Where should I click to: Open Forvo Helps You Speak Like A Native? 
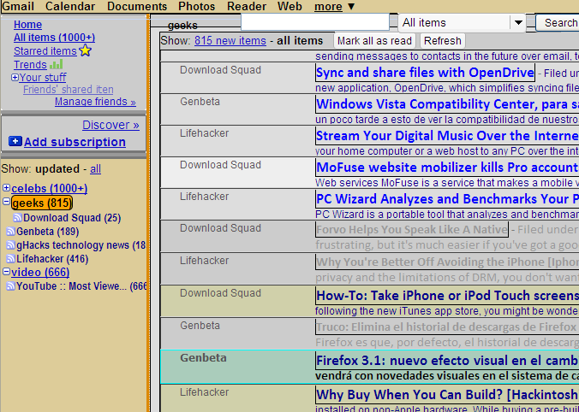tap(412, 230)
